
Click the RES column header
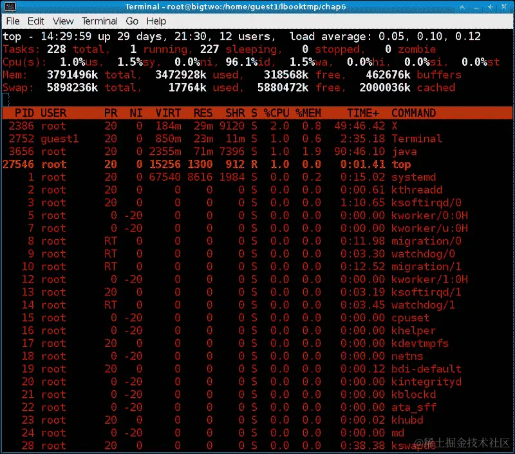[x=203, y=113]
